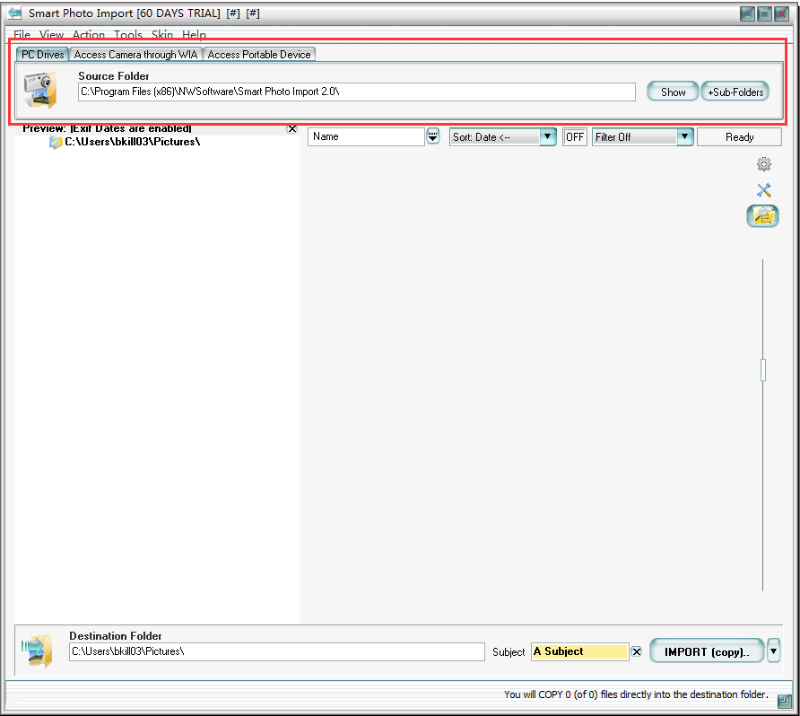Click the Destination Folder path field

coord(277,651)
